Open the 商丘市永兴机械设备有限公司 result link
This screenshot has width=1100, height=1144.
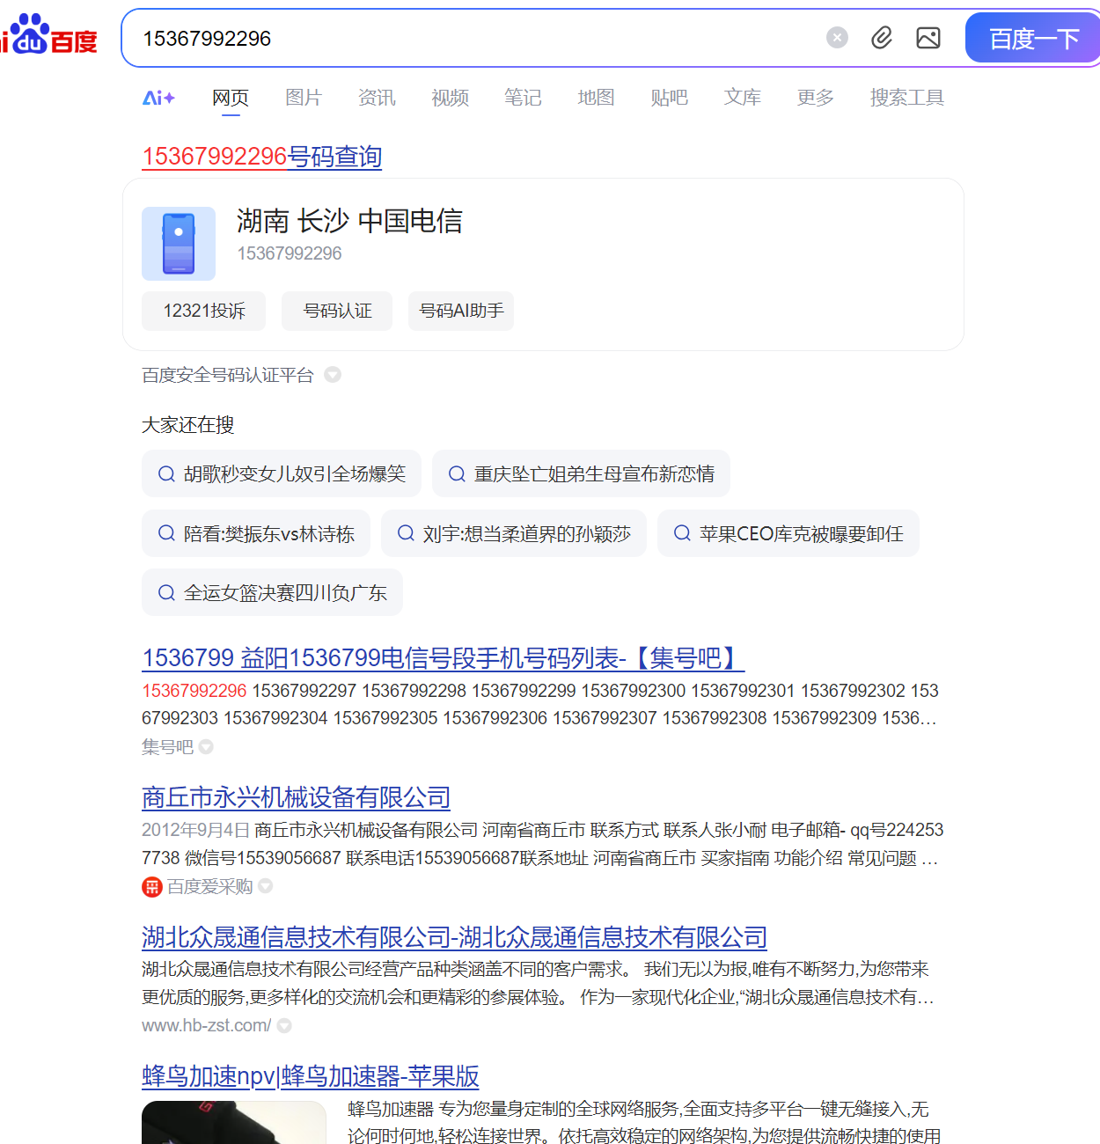295,797
